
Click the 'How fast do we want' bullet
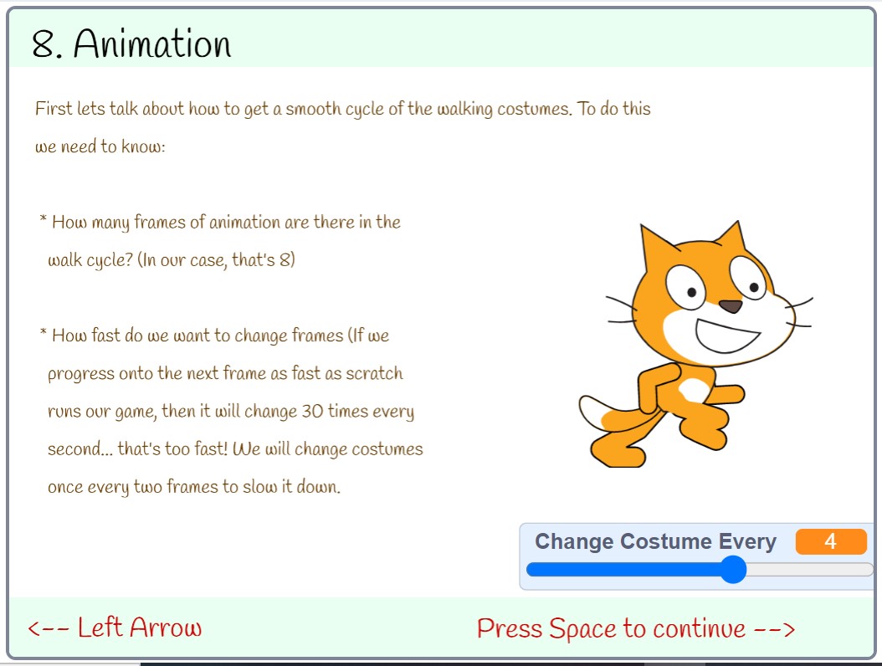[220, 336]
